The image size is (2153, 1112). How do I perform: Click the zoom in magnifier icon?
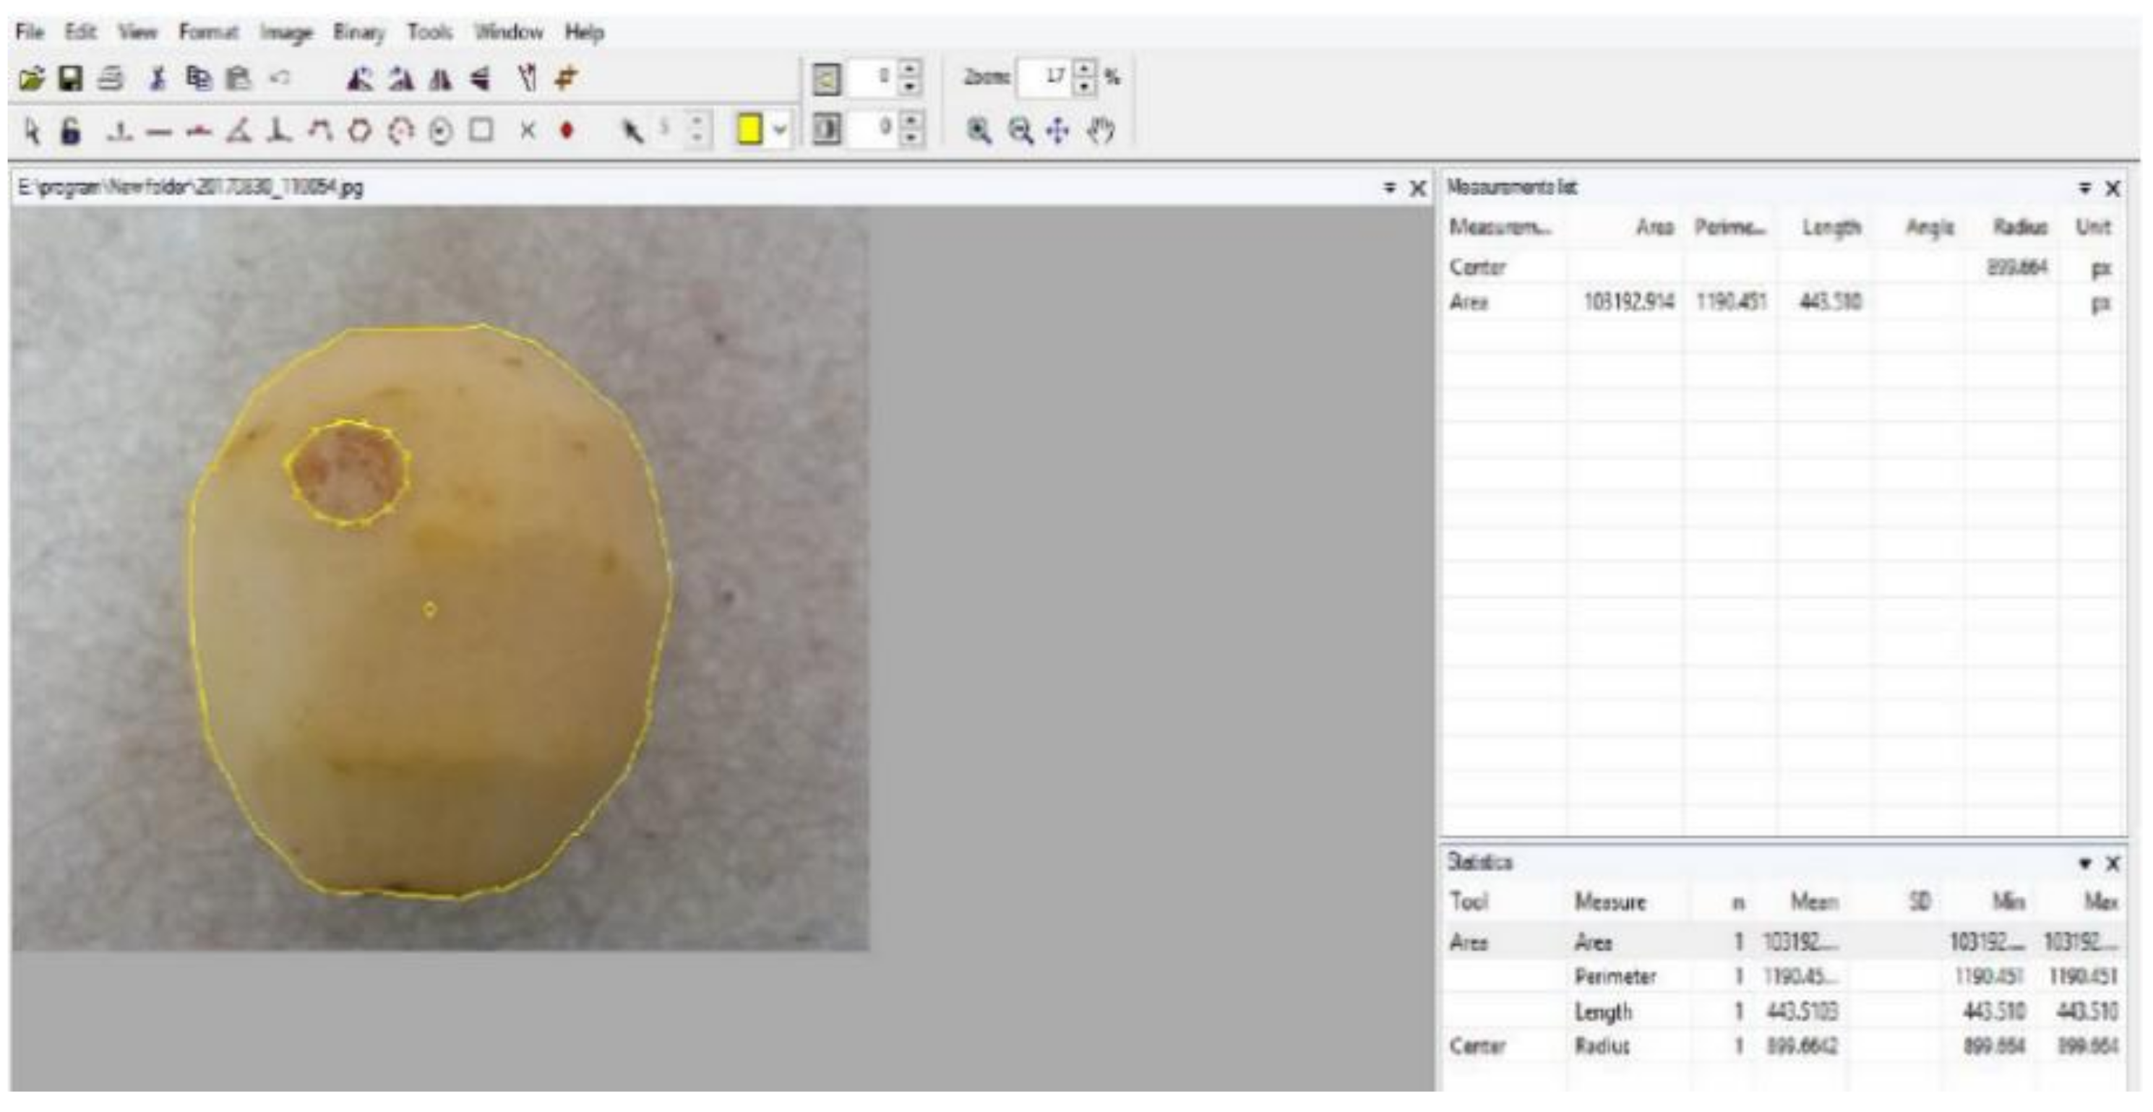coord(978,130)
